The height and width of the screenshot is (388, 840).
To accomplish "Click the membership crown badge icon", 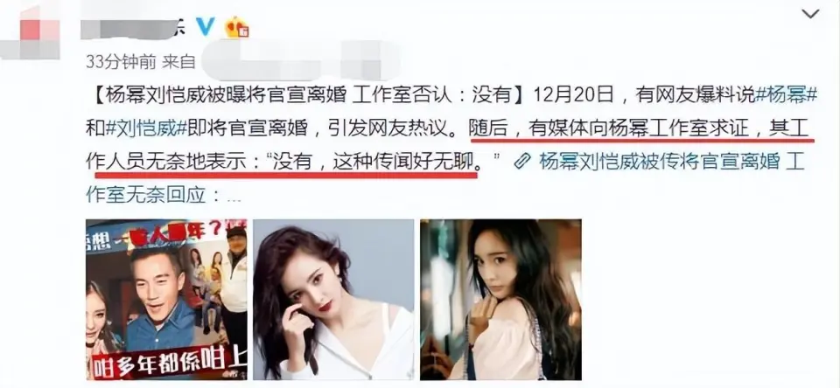I will [236, 27].
